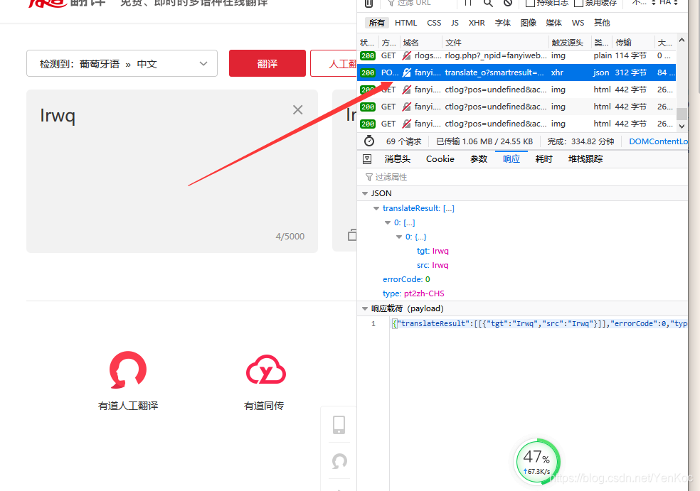The image size is (700, 491).
Task: Click into the Irwq translation input box
Action: coord(172,171)
